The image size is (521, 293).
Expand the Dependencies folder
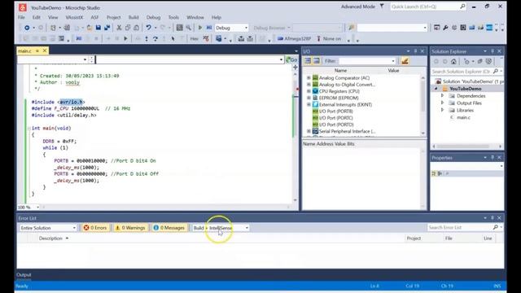[x=442, y=96]
